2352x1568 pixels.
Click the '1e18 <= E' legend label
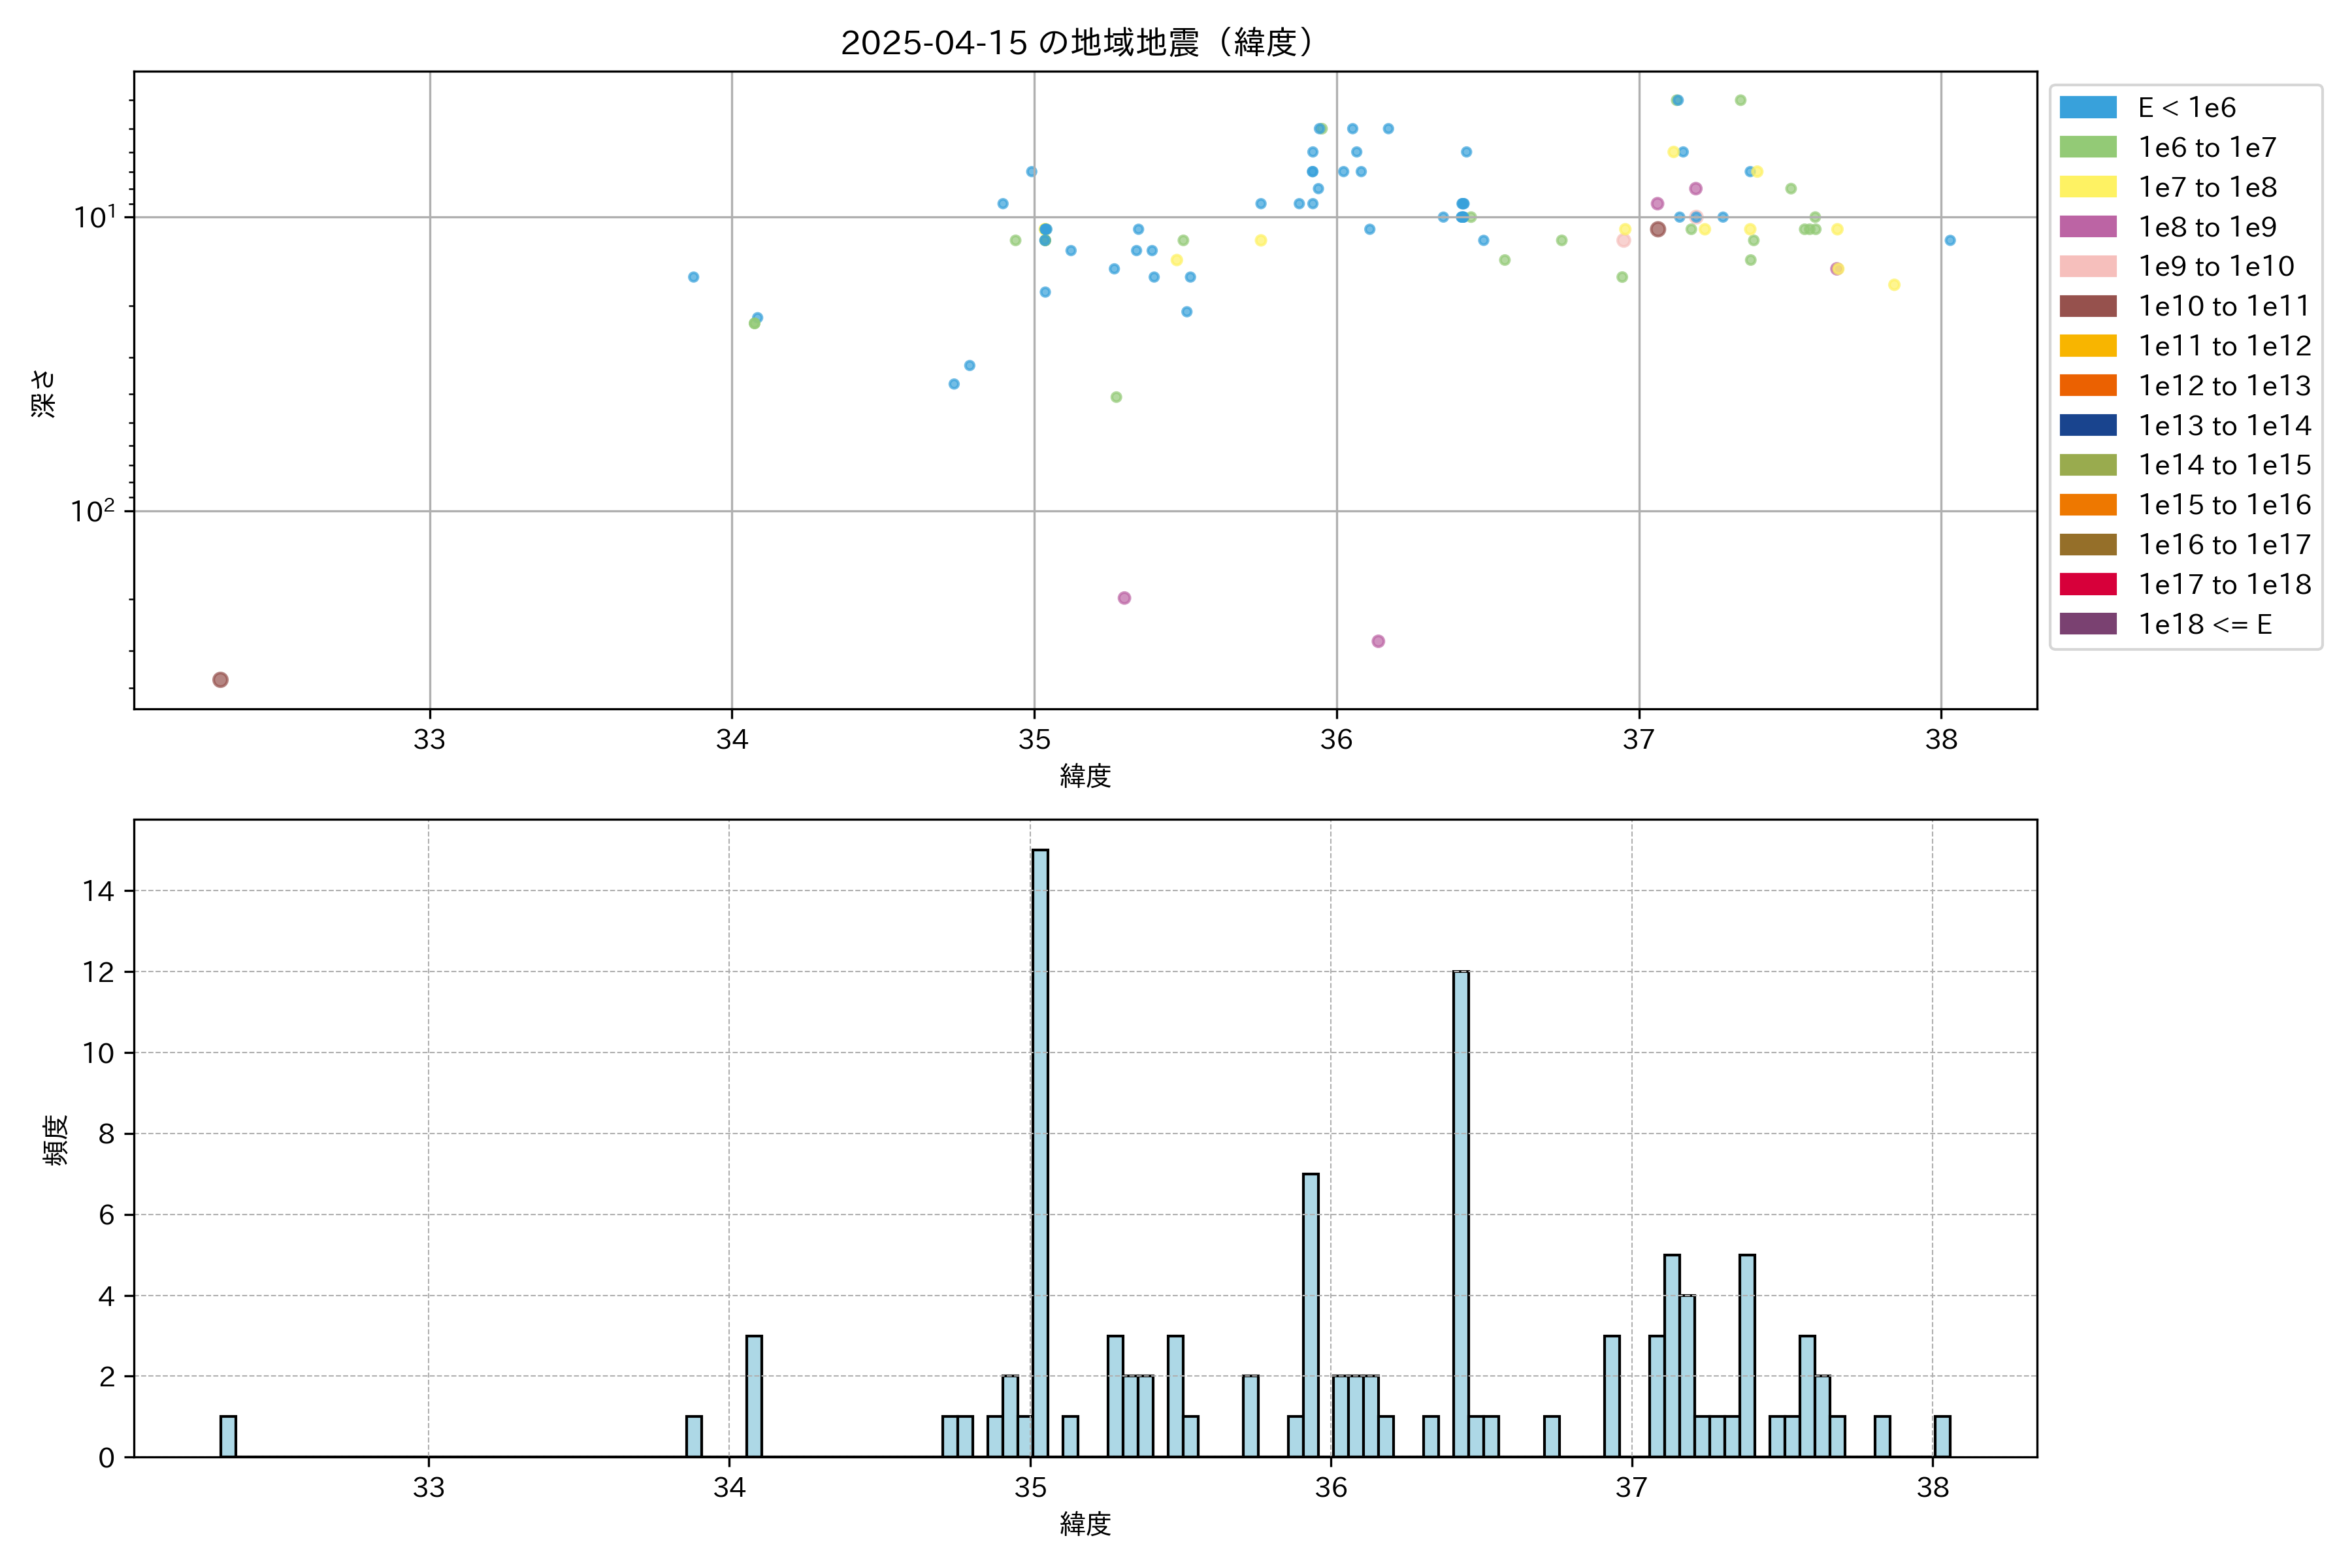(x=2205, y=624)
